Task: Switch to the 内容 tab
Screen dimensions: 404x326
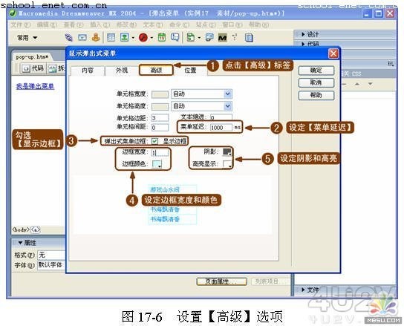Action: (88, 71)
